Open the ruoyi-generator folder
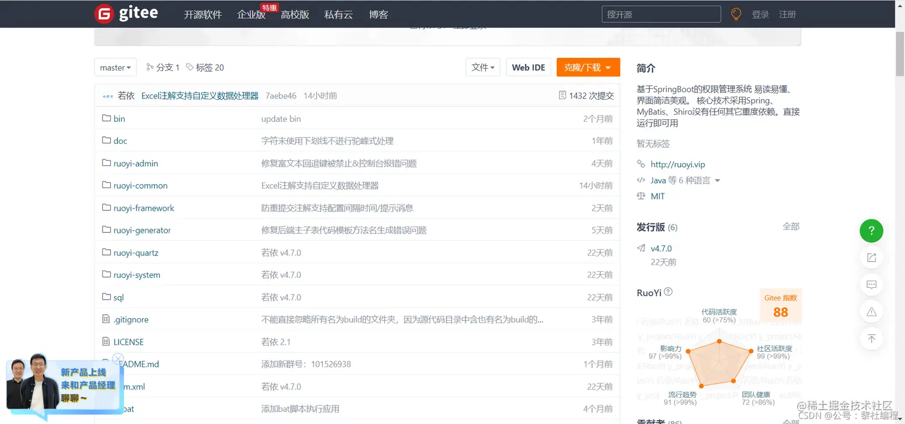 pyautogui.click(x=142, y=230)
